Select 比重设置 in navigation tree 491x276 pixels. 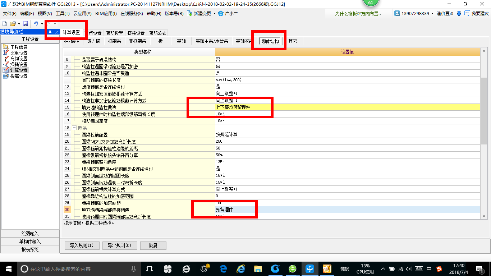[19, 53]
